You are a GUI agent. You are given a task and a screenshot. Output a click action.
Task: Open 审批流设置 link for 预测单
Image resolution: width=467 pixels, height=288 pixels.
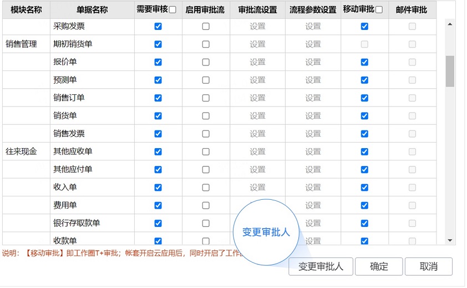pos(257,80)
